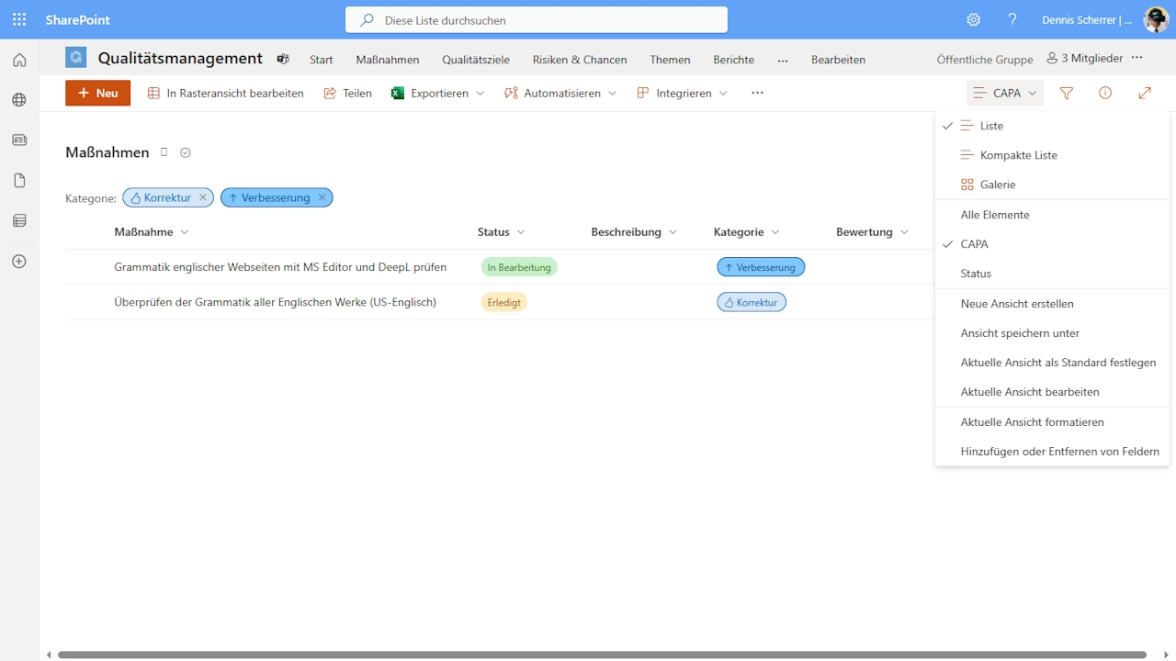Expand the Automatisieren dropdown

tap(613, 93)
